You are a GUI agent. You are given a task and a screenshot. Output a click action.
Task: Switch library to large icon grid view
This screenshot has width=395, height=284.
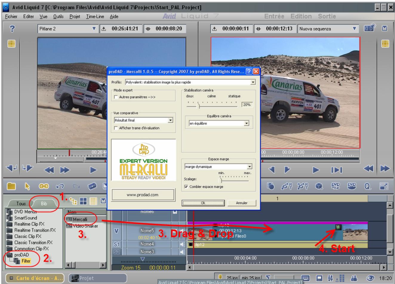tap(83, 201)
